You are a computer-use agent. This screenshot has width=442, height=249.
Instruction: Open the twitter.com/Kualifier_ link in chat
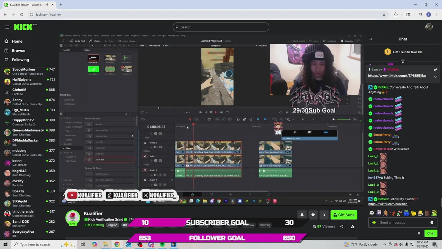(388, 204)
